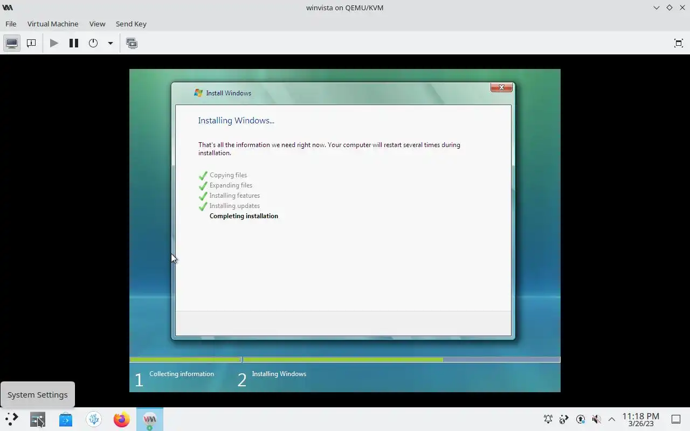Power on the virtual machine
This screenshot has height=431, width=690.
54,43
